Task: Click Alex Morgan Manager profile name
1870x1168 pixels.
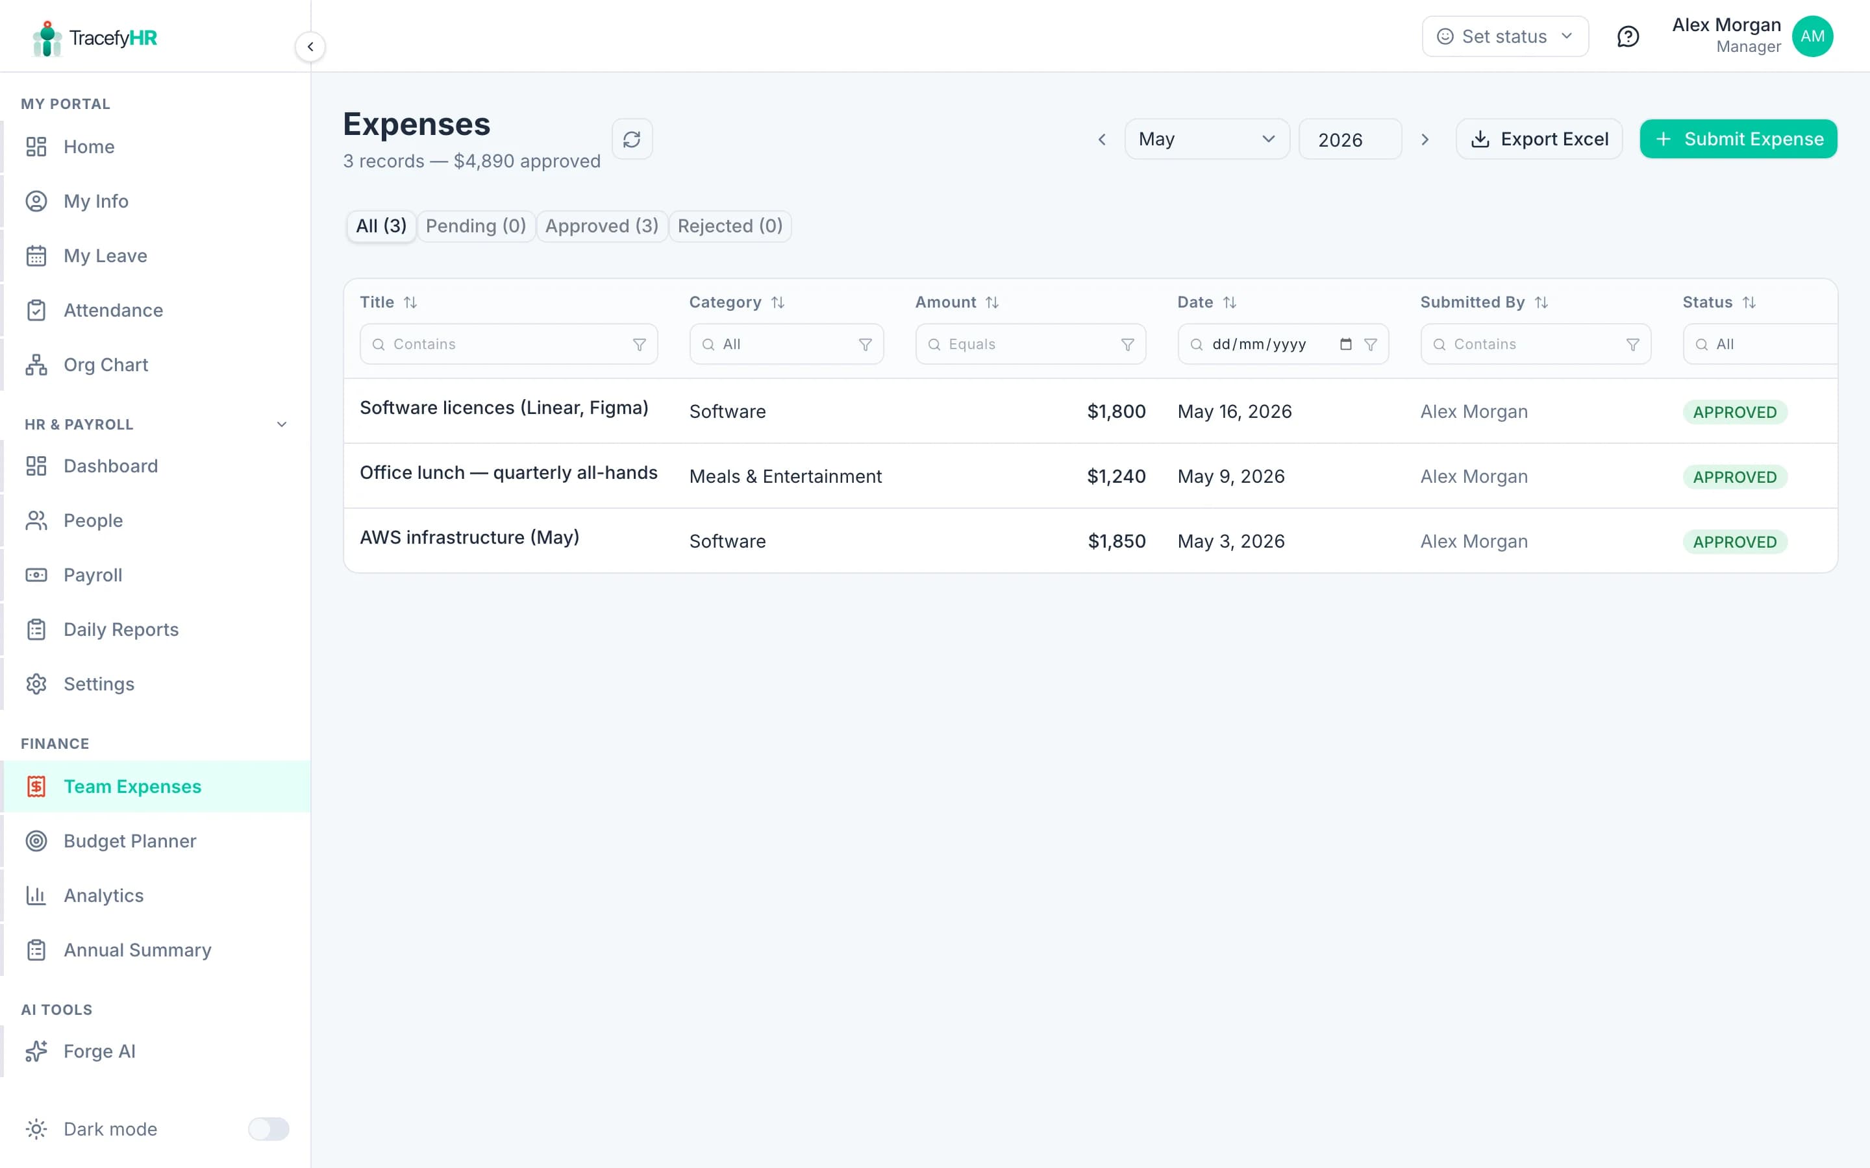Action: 1727,36
